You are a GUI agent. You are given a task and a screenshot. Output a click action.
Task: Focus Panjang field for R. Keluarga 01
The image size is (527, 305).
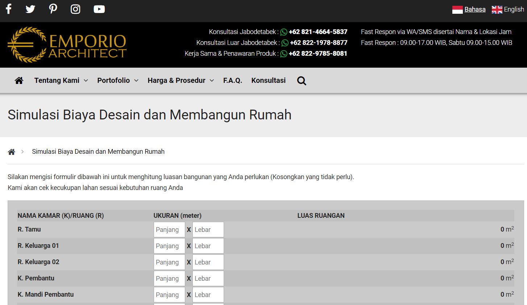click(x=169, y=246)
